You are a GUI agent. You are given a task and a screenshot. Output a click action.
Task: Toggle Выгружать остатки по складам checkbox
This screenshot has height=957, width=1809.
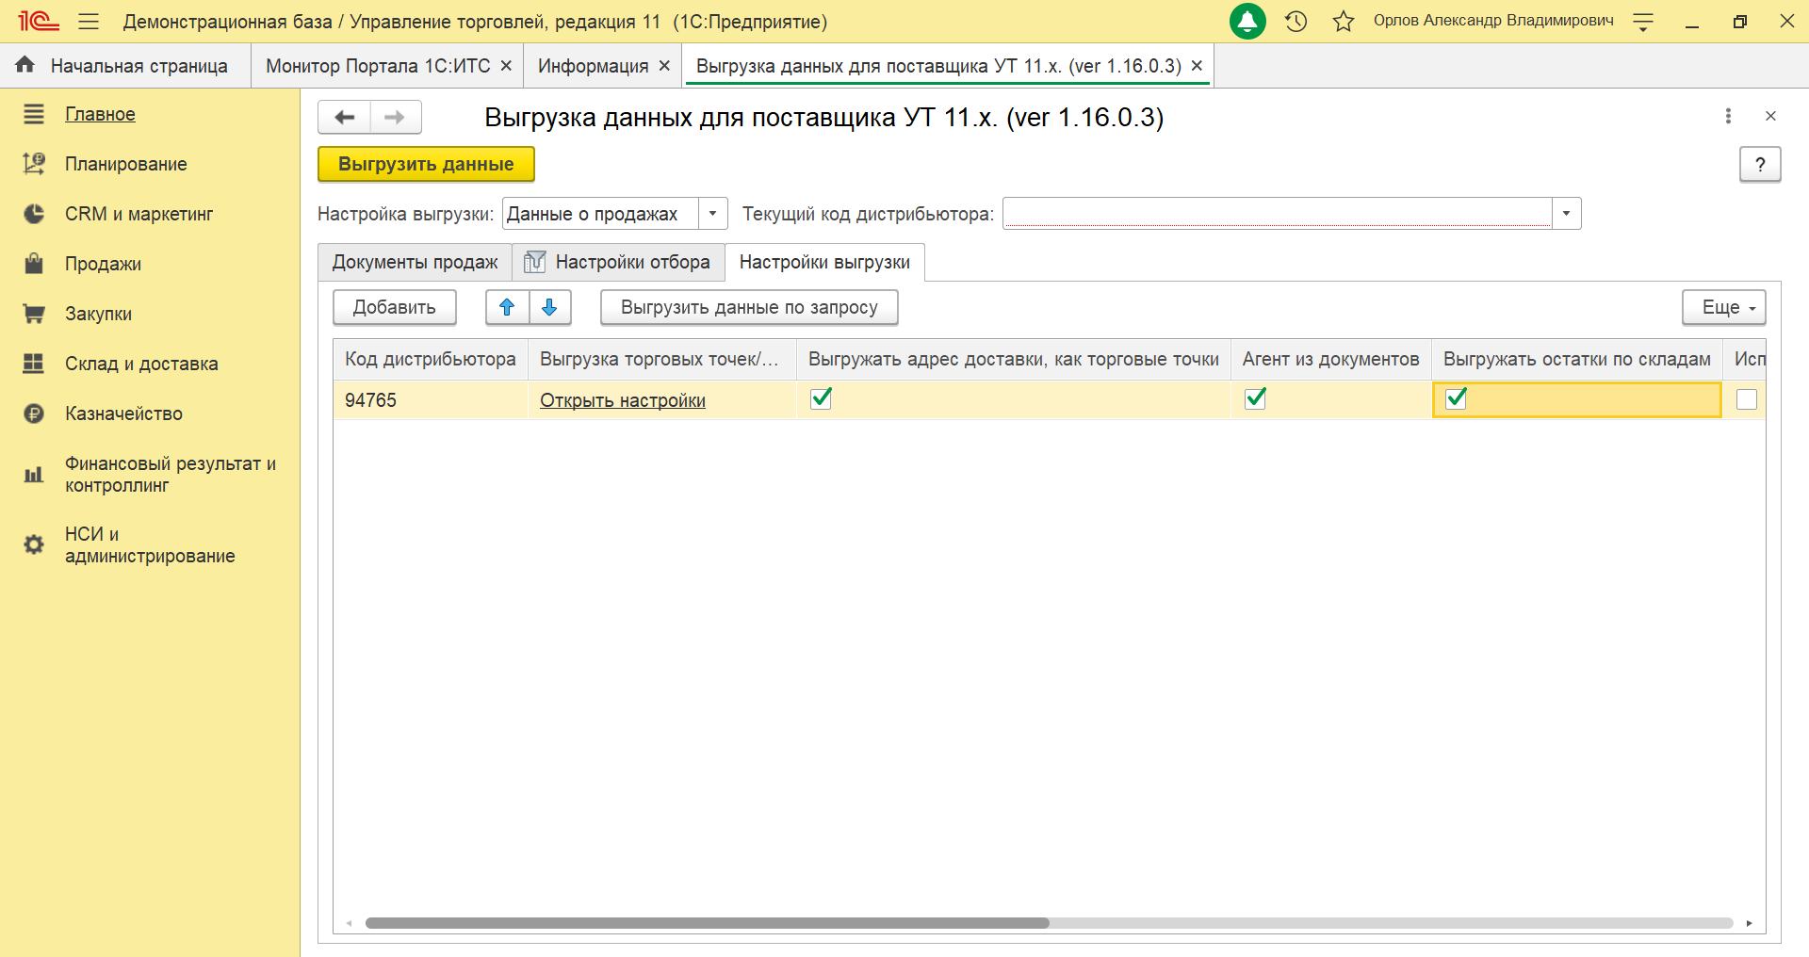coord(1457,398)
